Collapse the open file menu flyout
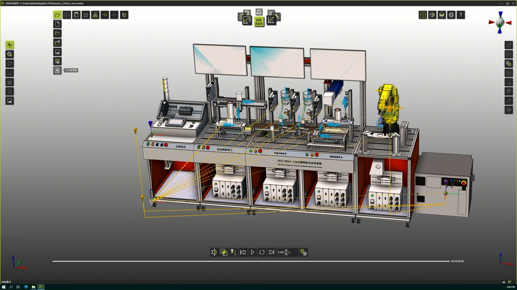 tap(57, 15)
